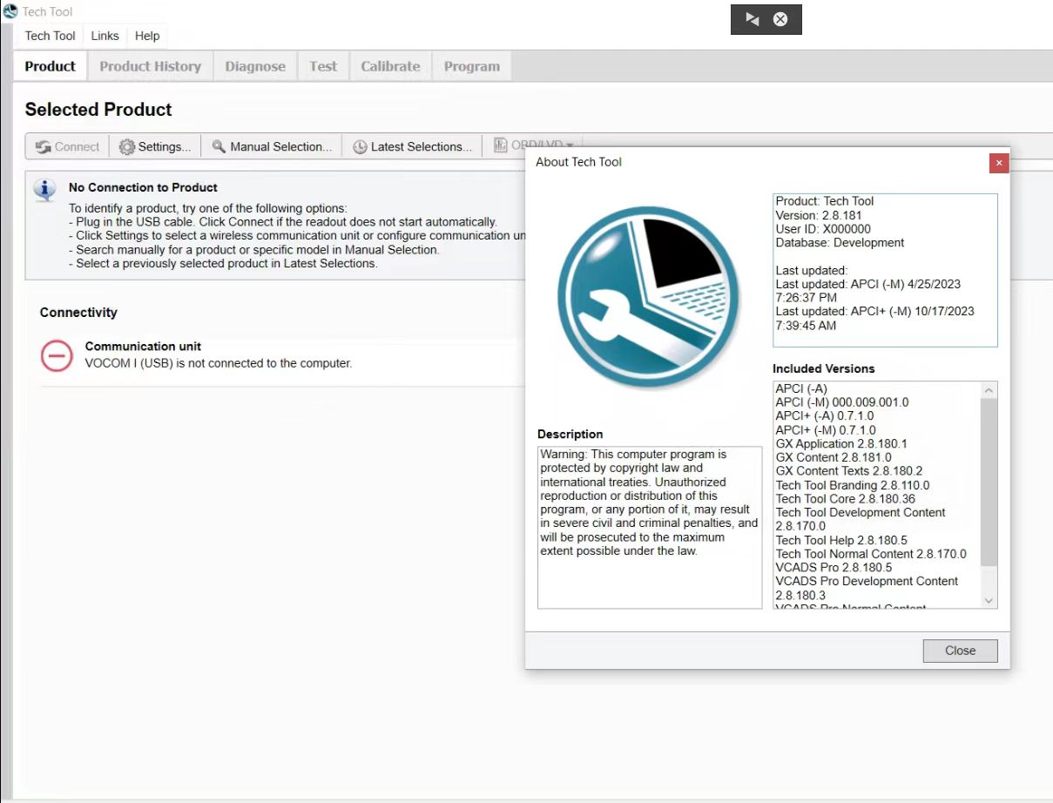This screenshot has height=803, width=1053.
Task: Click the magnifier icon beside Manual Selection
Action: (x=219, y=146)
